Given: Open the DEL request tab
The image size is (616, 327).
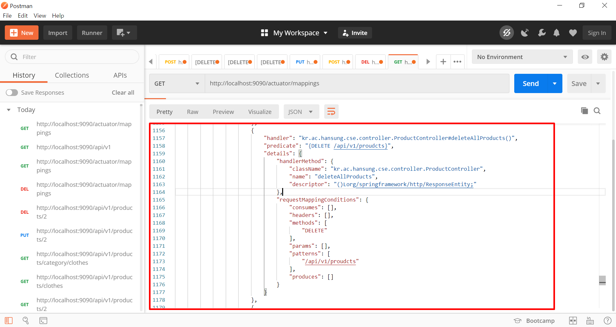Looking at the screenshot, I should click(371, 62).
